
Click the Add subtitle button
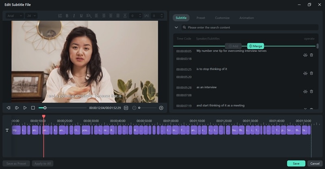(x=233, y=46)
